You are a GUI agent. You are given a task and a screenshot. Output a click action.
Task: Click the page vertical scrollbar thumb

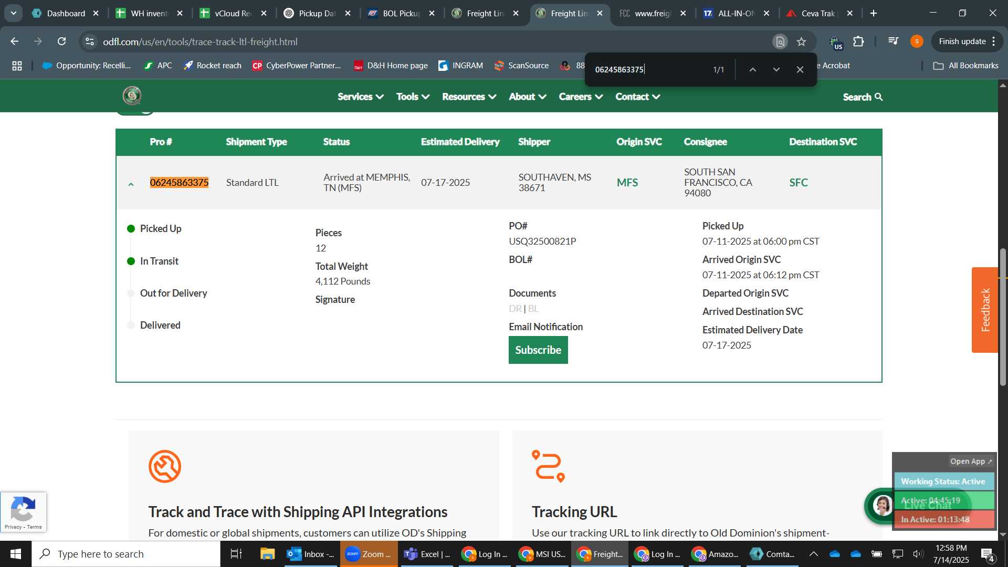click(1003, 317)
